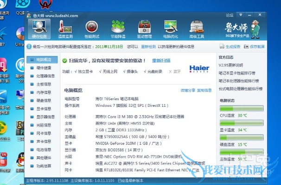The image size is (281, 185).
Task: Open the V2.95更新说明 log entry
Action: [x=231, y=65]
